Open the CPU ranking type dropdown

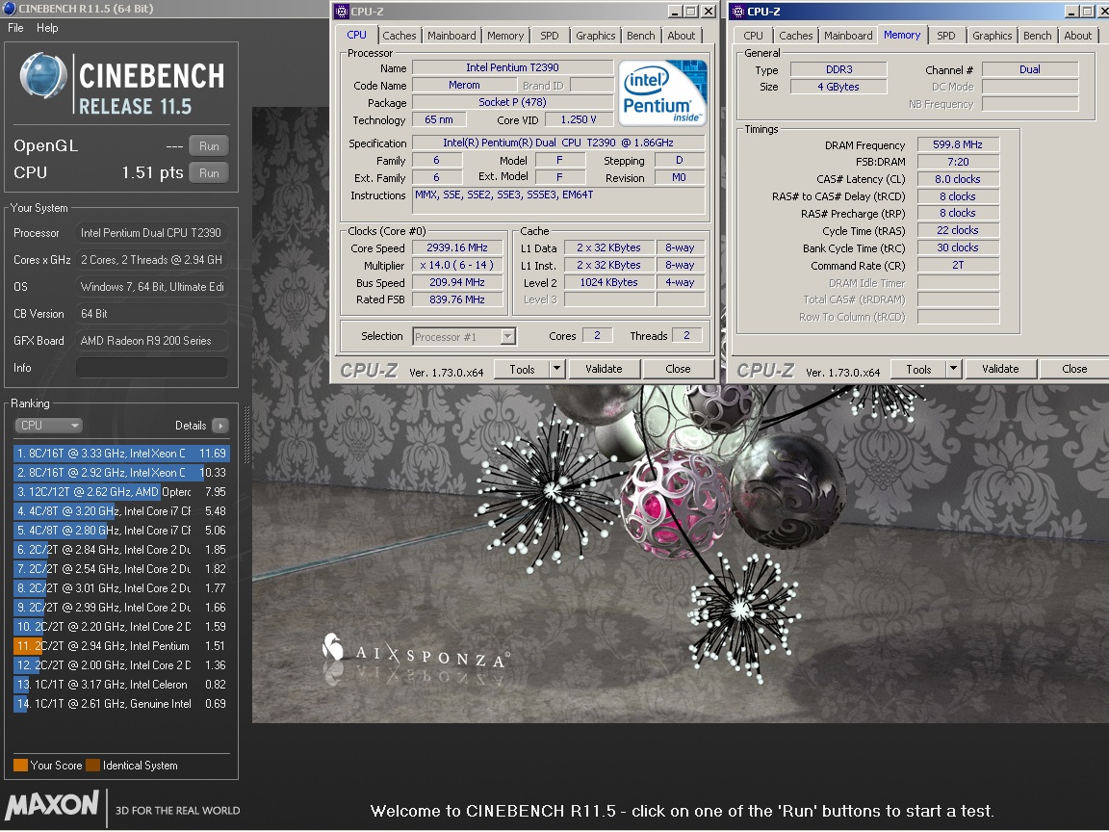[48, 426]
